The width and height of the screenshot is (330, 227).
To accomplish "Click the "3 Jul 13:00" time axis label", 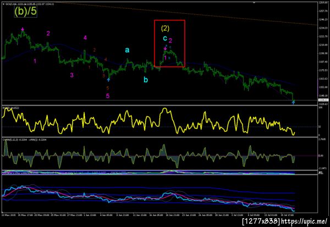I will 237,215.
